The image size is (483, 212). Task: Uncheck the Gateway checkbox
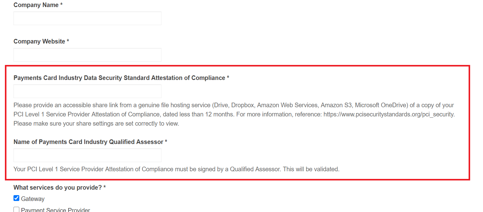pyautogui.click(x=17, y=198)
